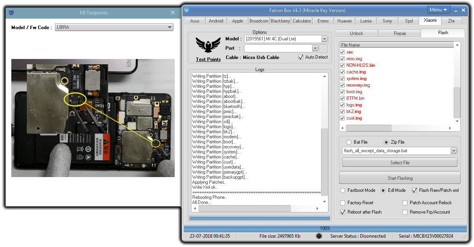Switch to the Broadcom tab

(x=259, y=21)
